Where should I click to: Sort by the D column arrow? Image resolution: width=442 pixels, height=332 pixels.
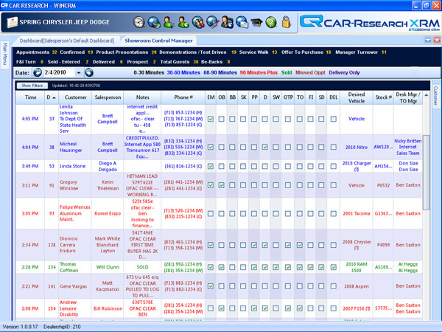click(54, 97)
